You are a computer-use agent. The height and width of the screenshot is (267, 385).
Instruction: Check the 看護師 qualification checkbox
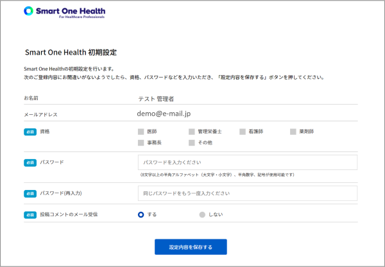click(x=243, y=132)
